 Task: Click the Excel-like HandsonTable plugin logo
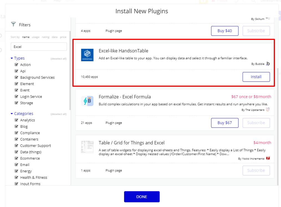pyautogui.click(x=87, y=55)
